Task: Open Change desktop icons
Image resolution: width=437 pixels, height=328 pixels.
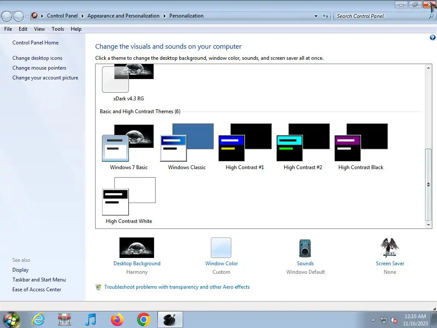Action: coord(38,58)
